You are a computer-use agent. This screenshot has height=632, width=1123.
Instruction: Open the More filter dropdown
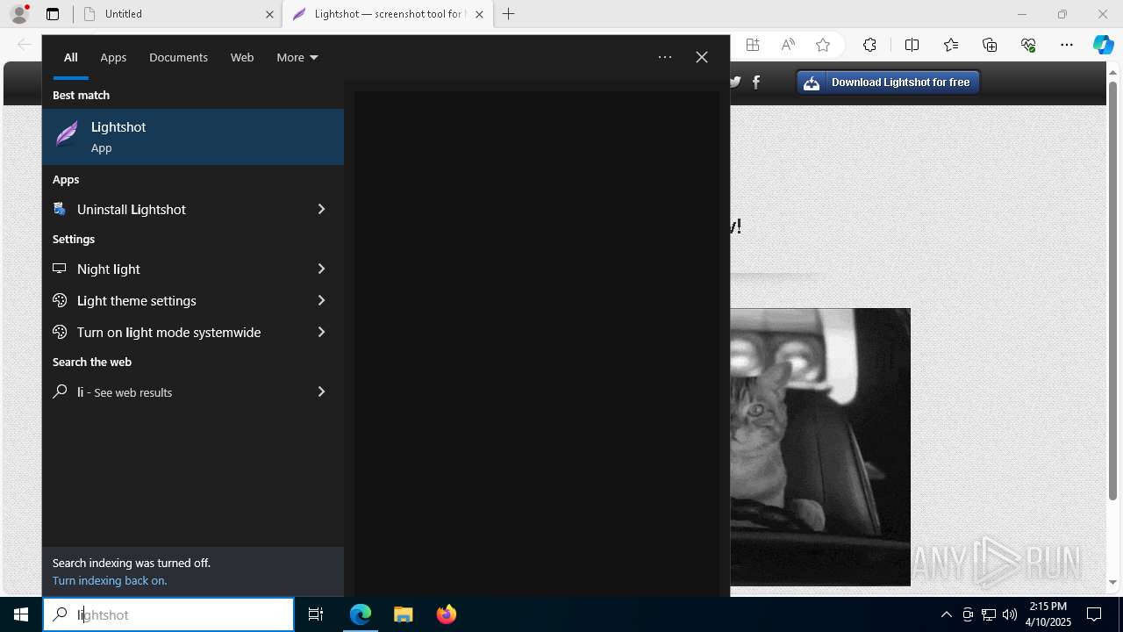(297, 57)
